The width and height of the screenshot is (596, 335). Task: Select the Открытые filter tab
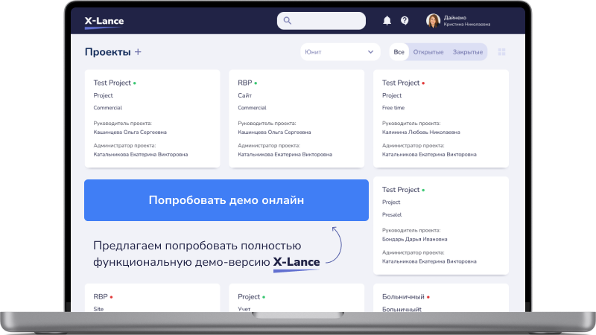click(x=428, y=52)
